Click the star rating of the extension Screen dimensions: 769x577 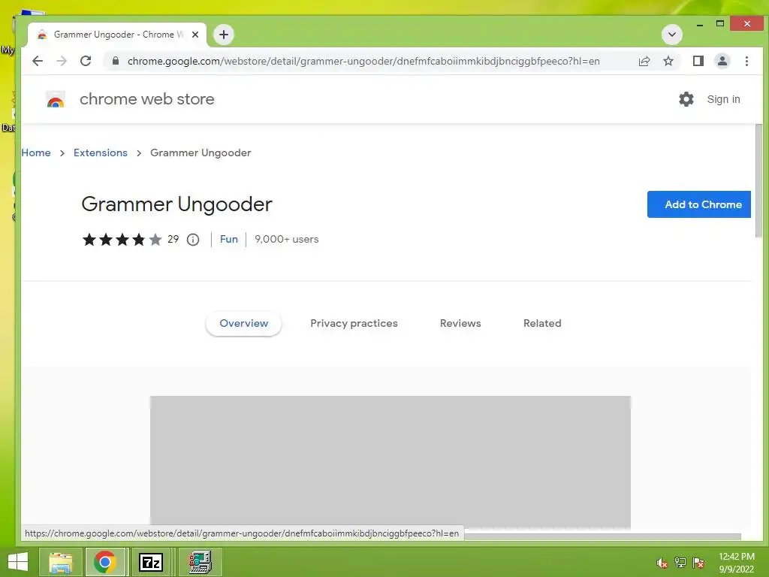(x=122, y=240)
